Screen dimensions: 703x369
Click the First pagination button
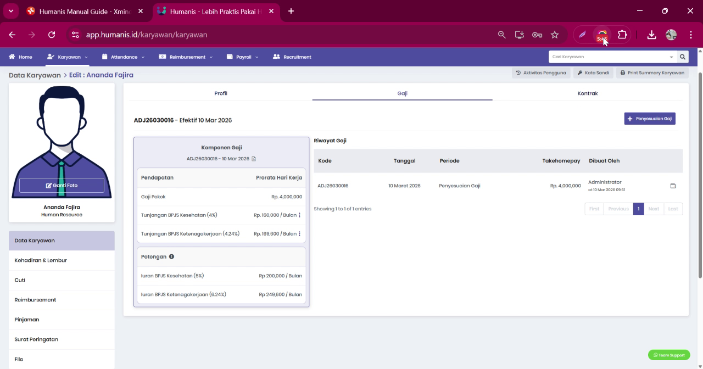594,209
